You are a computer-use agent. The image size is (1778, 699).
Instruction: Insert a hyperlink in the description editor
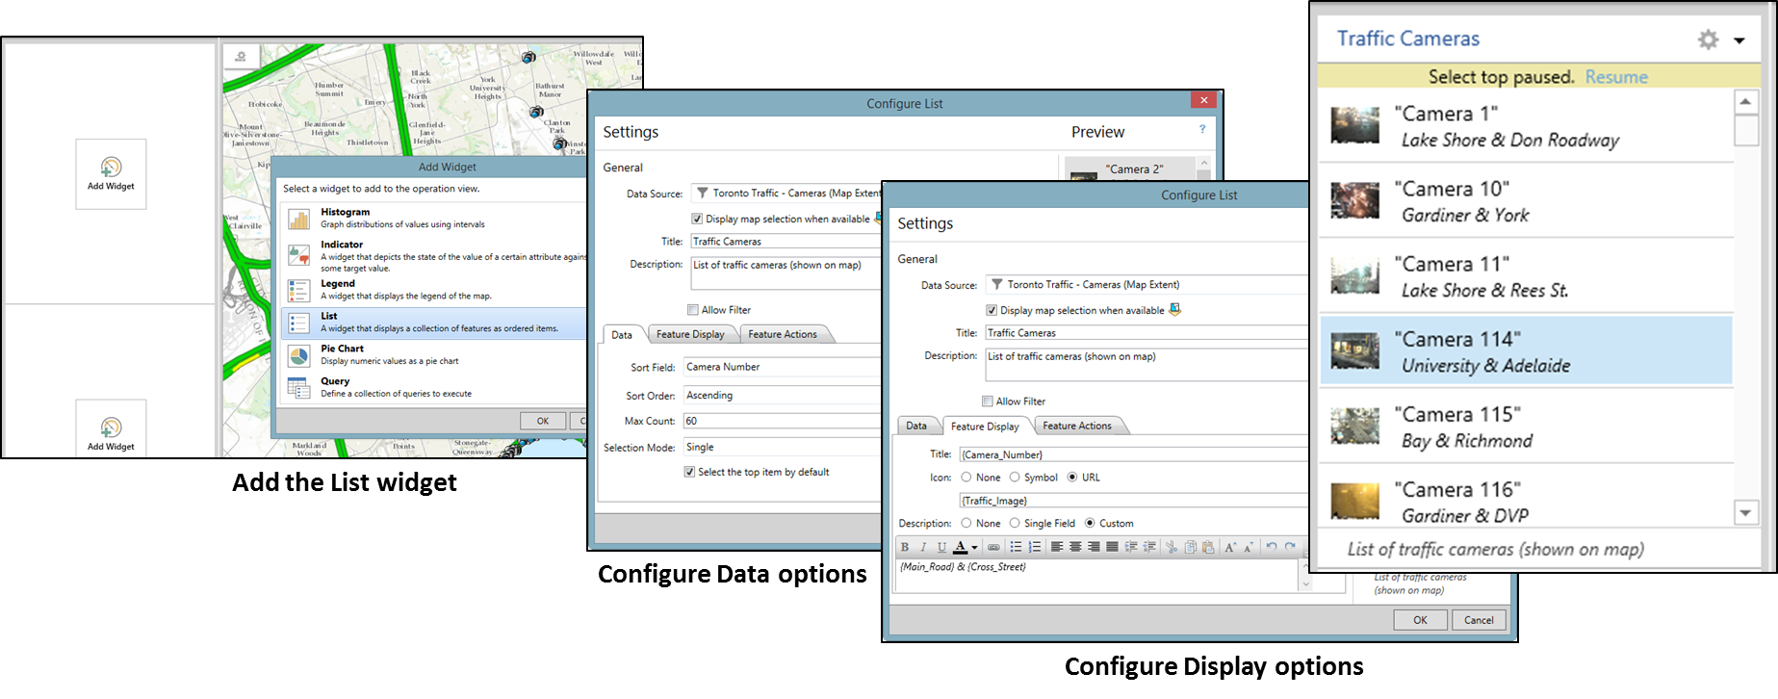click(x=993, y=547)
